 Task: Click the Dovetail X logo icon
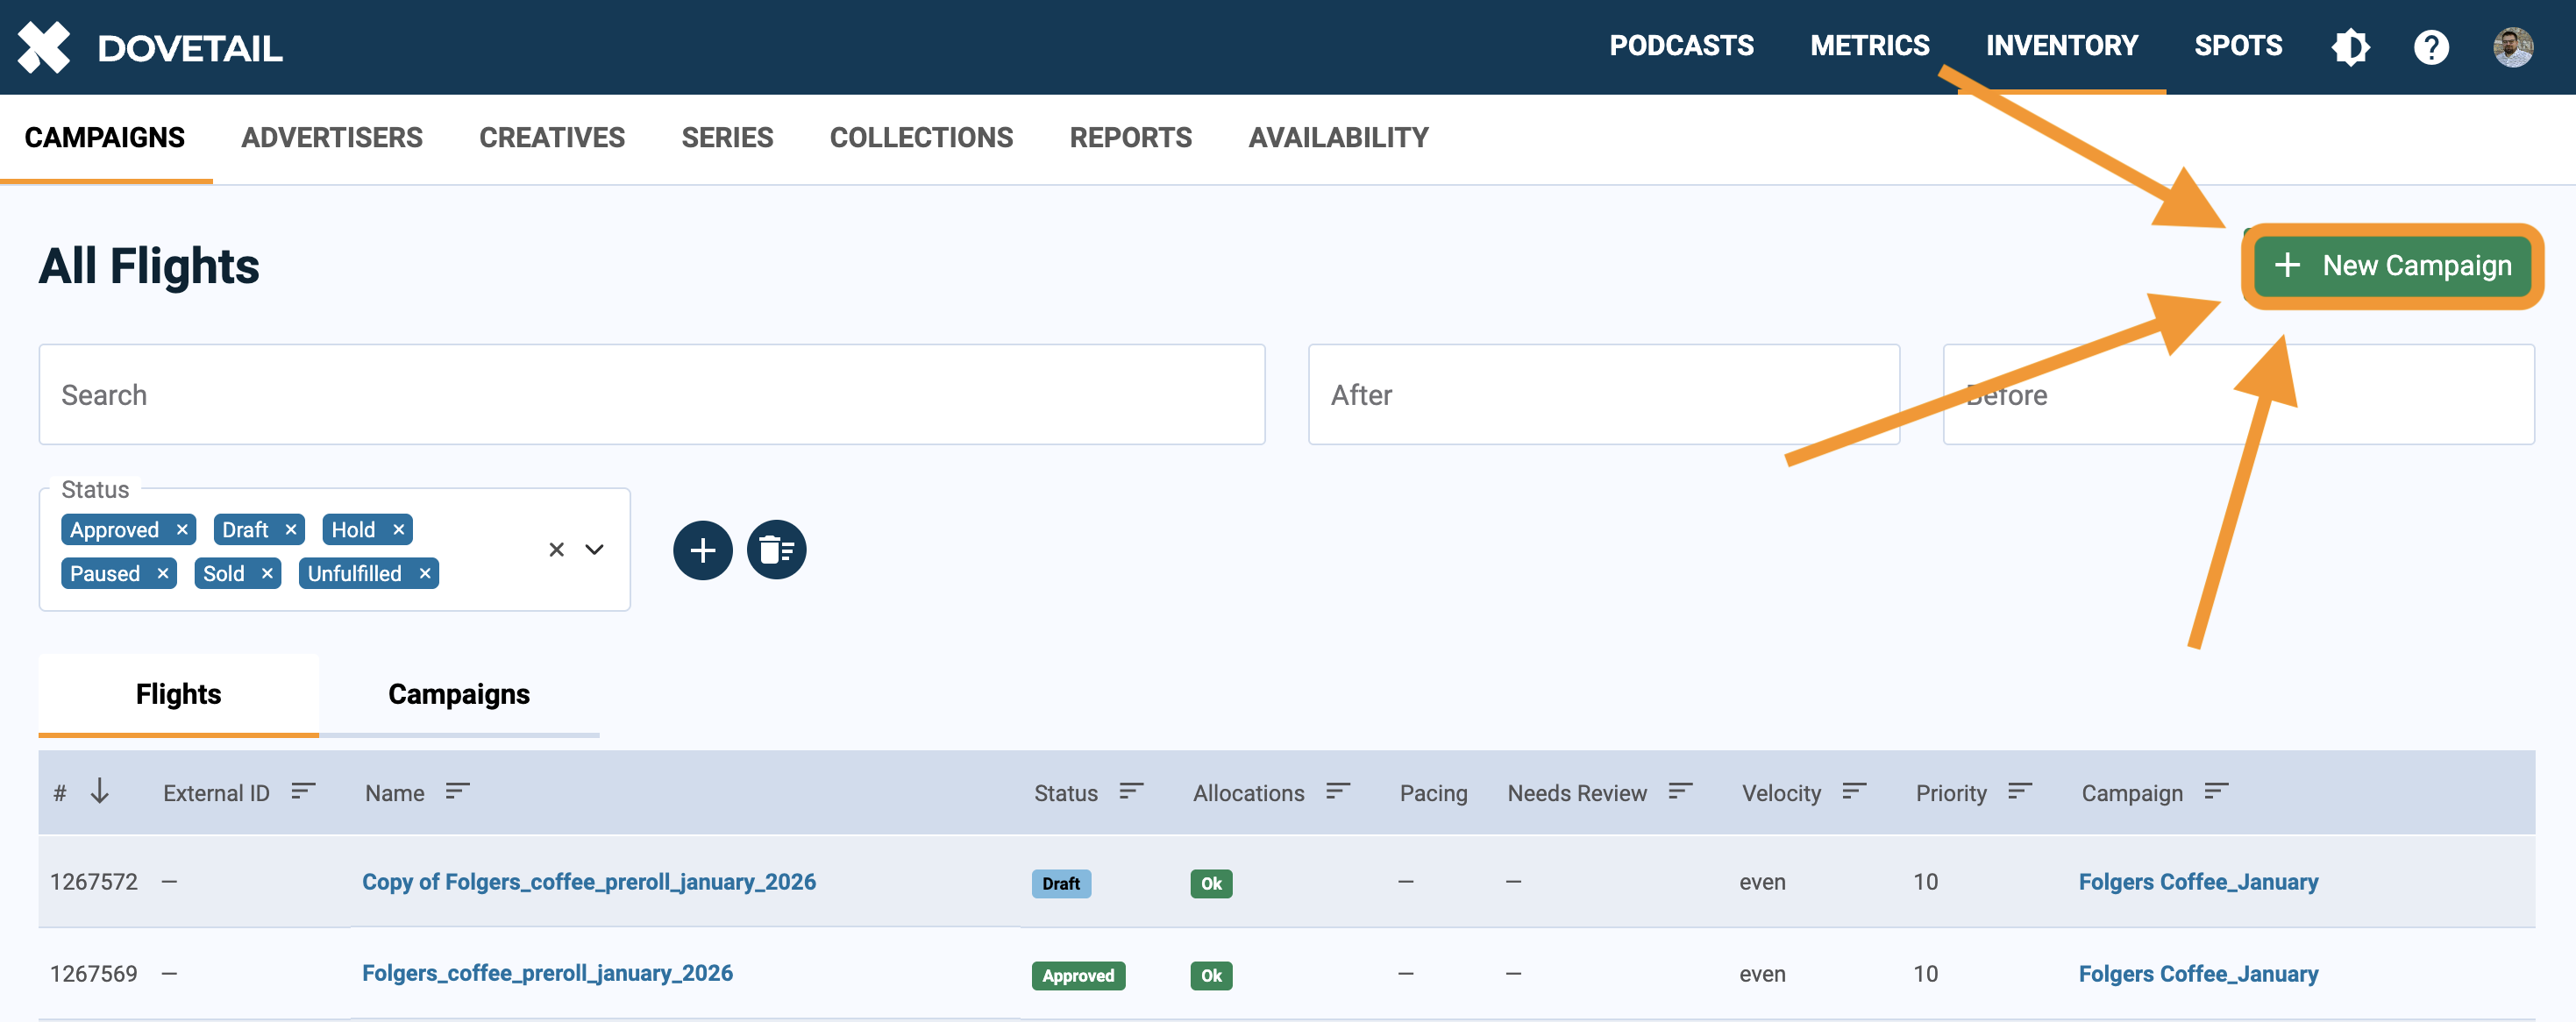click(44, 47)
